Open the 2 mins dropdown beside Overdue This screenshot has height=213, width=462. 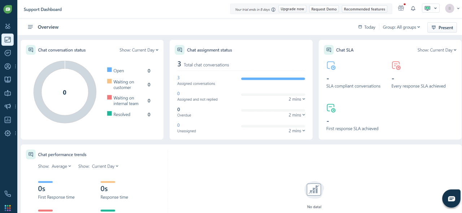[x=296, y=115]
